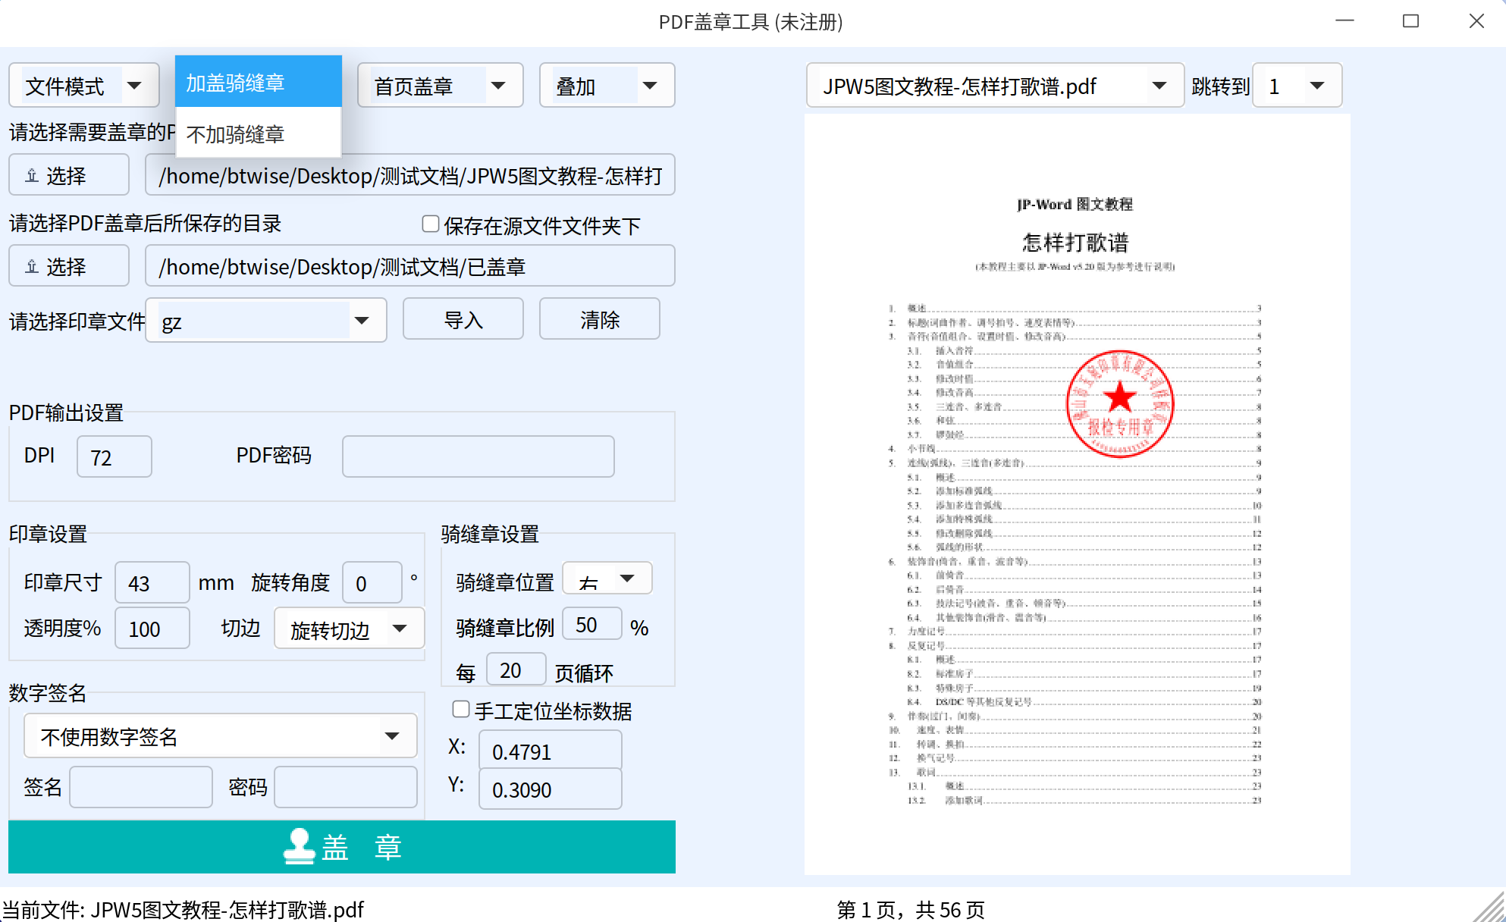Click the stamp icon on the 盖章 button
This screenshot has width=1506, height=922.
click(299, 846)
